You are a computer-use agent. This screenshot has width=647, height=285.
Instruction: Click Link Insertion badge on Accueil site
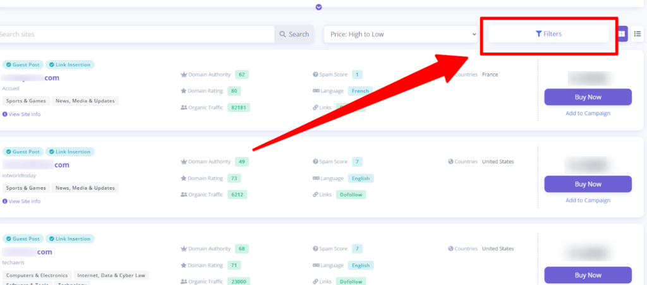pyautogui.click(x=70, y=64)
